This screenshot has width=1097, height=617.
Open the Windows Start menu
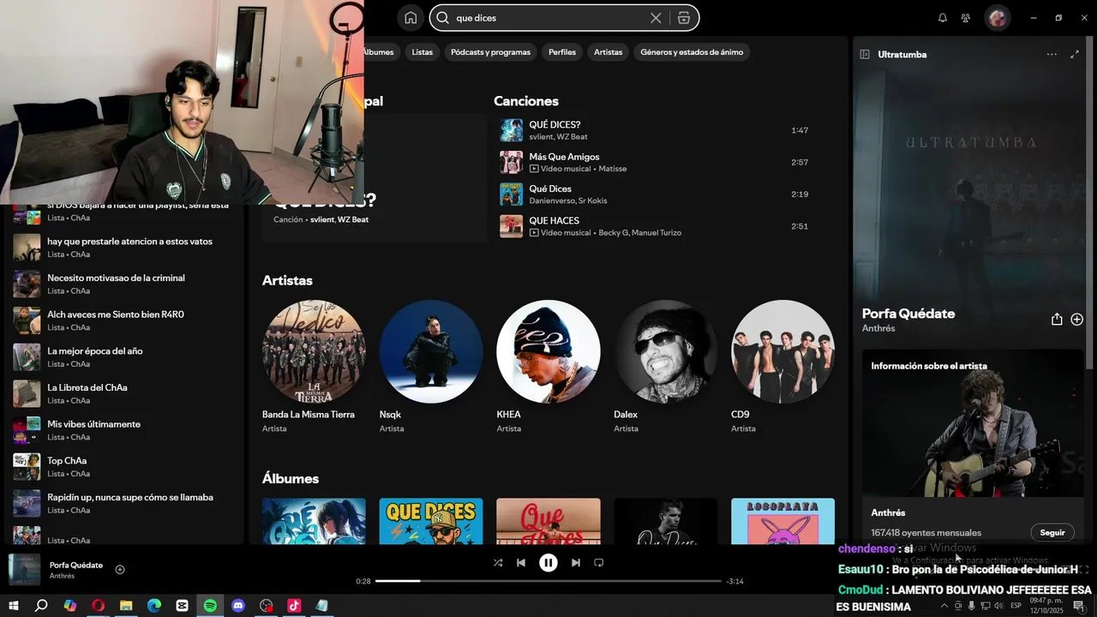point(13,606)
